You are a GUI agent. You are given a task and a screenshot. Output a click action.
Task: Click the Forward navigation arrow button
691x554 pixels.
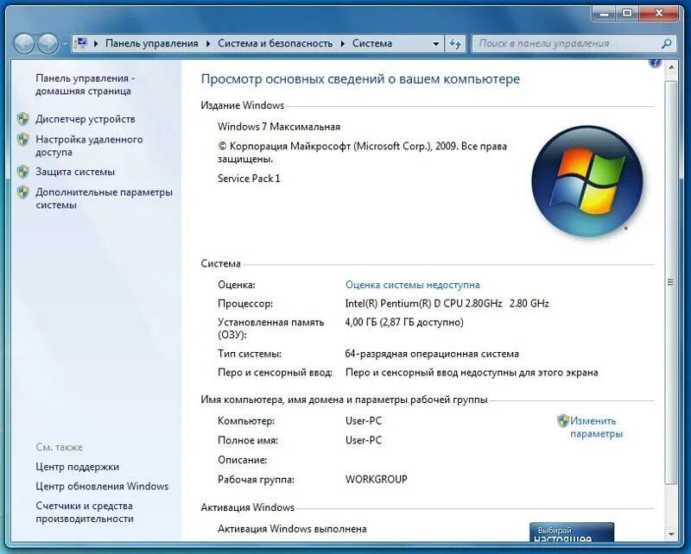48,44
